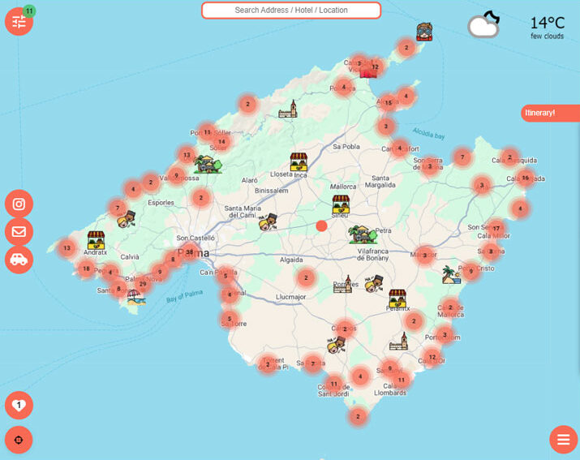
Task: Open the hamburger menu button
Action: tap(563, 440)
